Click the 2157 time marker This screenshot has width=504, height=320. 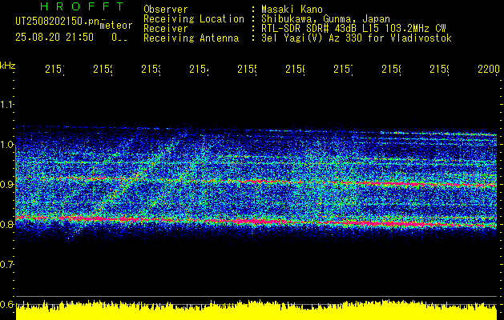[343, 70]
